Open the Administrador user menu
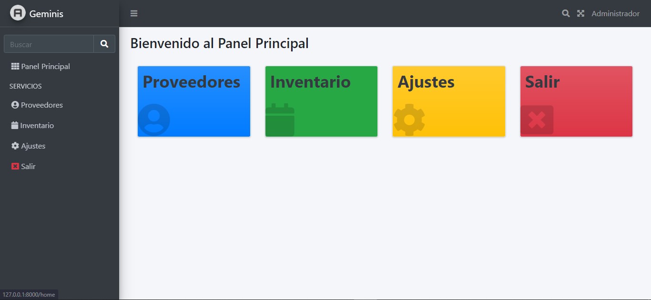The image size is (651, 300). click(x=615, y=14)
